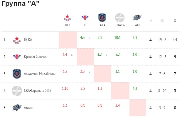This screenshot has height=117, width=182.
Task: Click the ЦСКА logo in the column header
Action: pyautogui.click(x=67, y=18)
